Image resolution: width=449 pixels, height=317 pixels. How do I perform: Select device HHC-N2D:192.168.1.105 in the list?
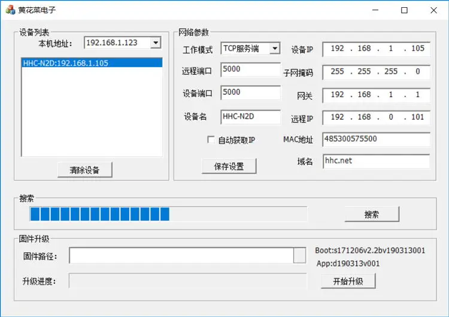click(x=92, y=63)
